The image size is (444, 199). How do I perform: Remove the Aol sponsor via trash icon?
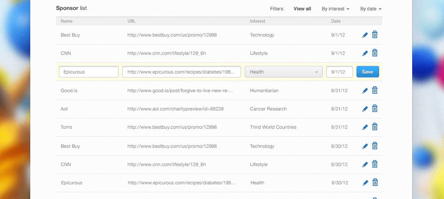[375, 108]
